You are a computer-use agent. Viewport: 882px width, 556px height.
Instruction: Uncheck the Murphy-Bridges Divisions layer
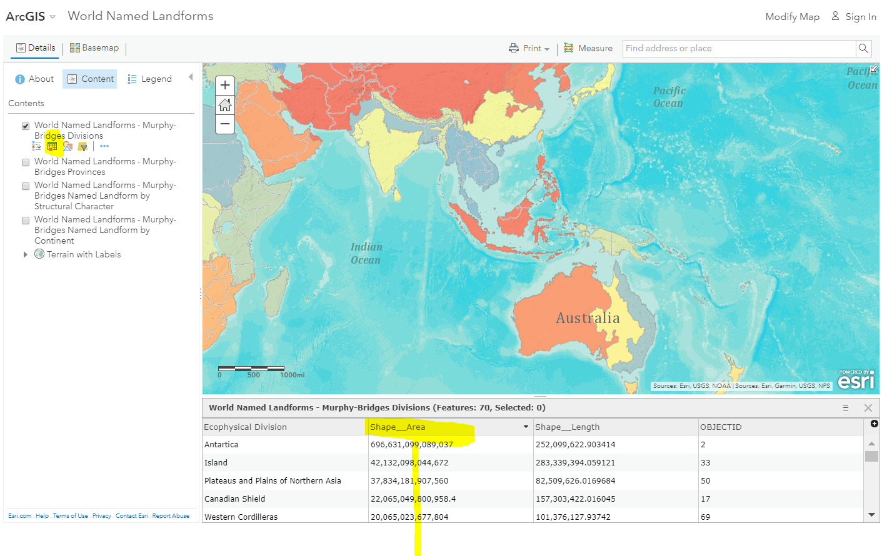tap(26, 126)
